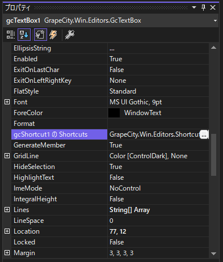This screenshot has height=262, width=223.
Task: Select the GenerateMember property
Action: tap(60, 145)
